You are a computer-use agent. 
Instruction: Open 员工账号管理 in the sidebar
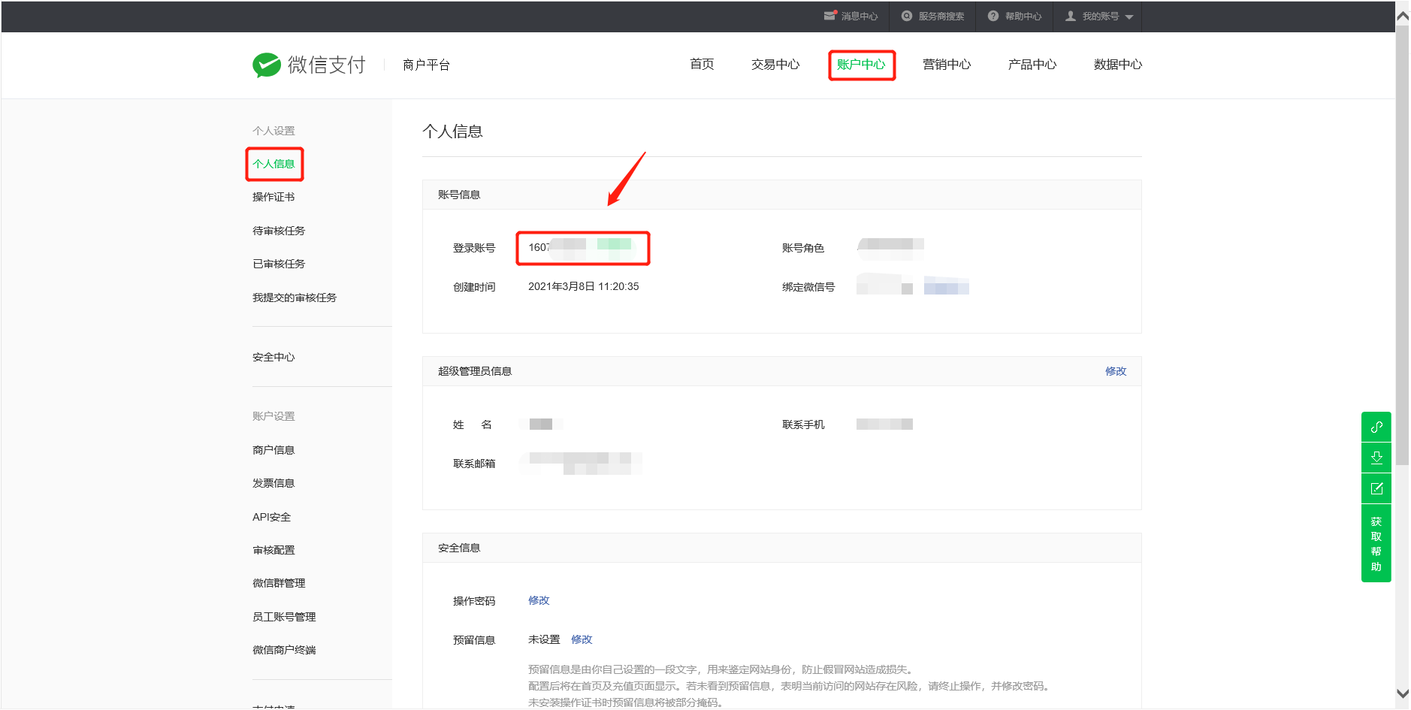[x=284, y=617]
